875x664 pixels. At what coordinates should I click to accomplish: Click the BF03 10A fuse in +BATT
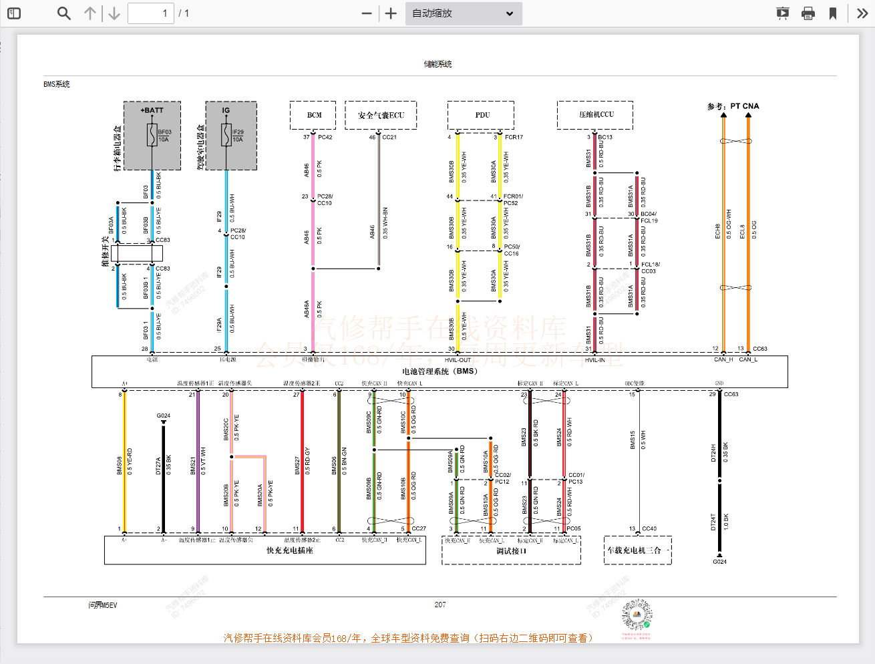click(x=152, y=135)
